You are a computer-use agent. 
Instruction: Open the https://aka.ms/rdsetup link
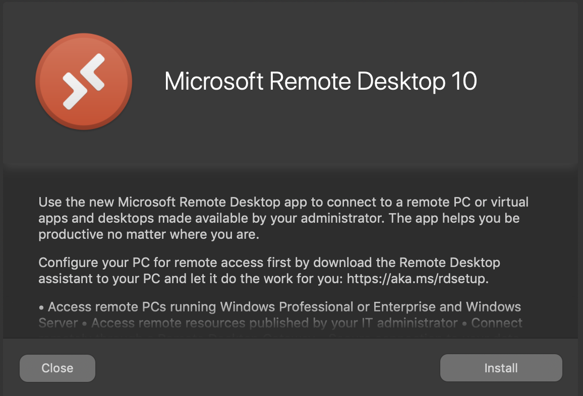[x=417, y=279]
